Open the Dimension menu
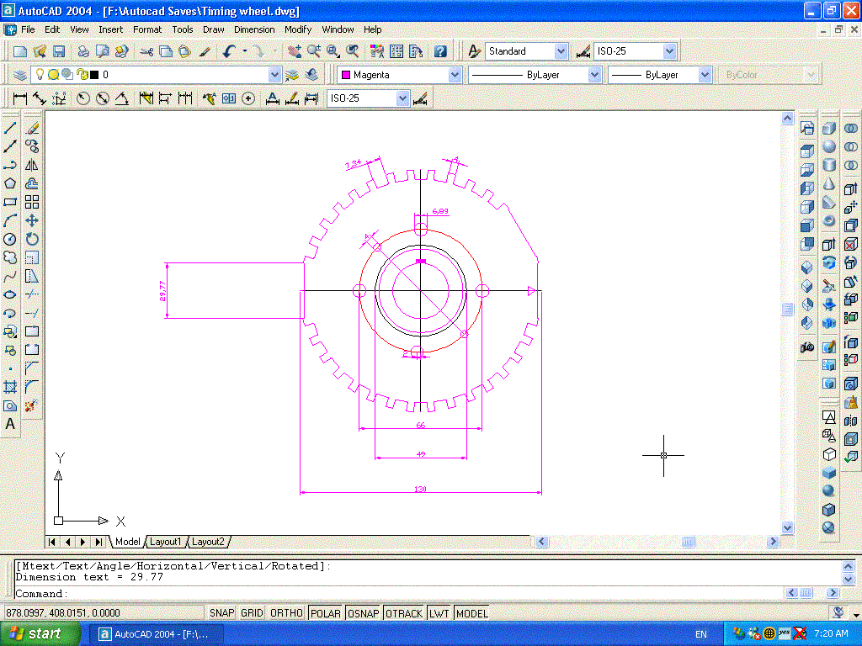This screenshot has width=862, height=646. (254, 29)
